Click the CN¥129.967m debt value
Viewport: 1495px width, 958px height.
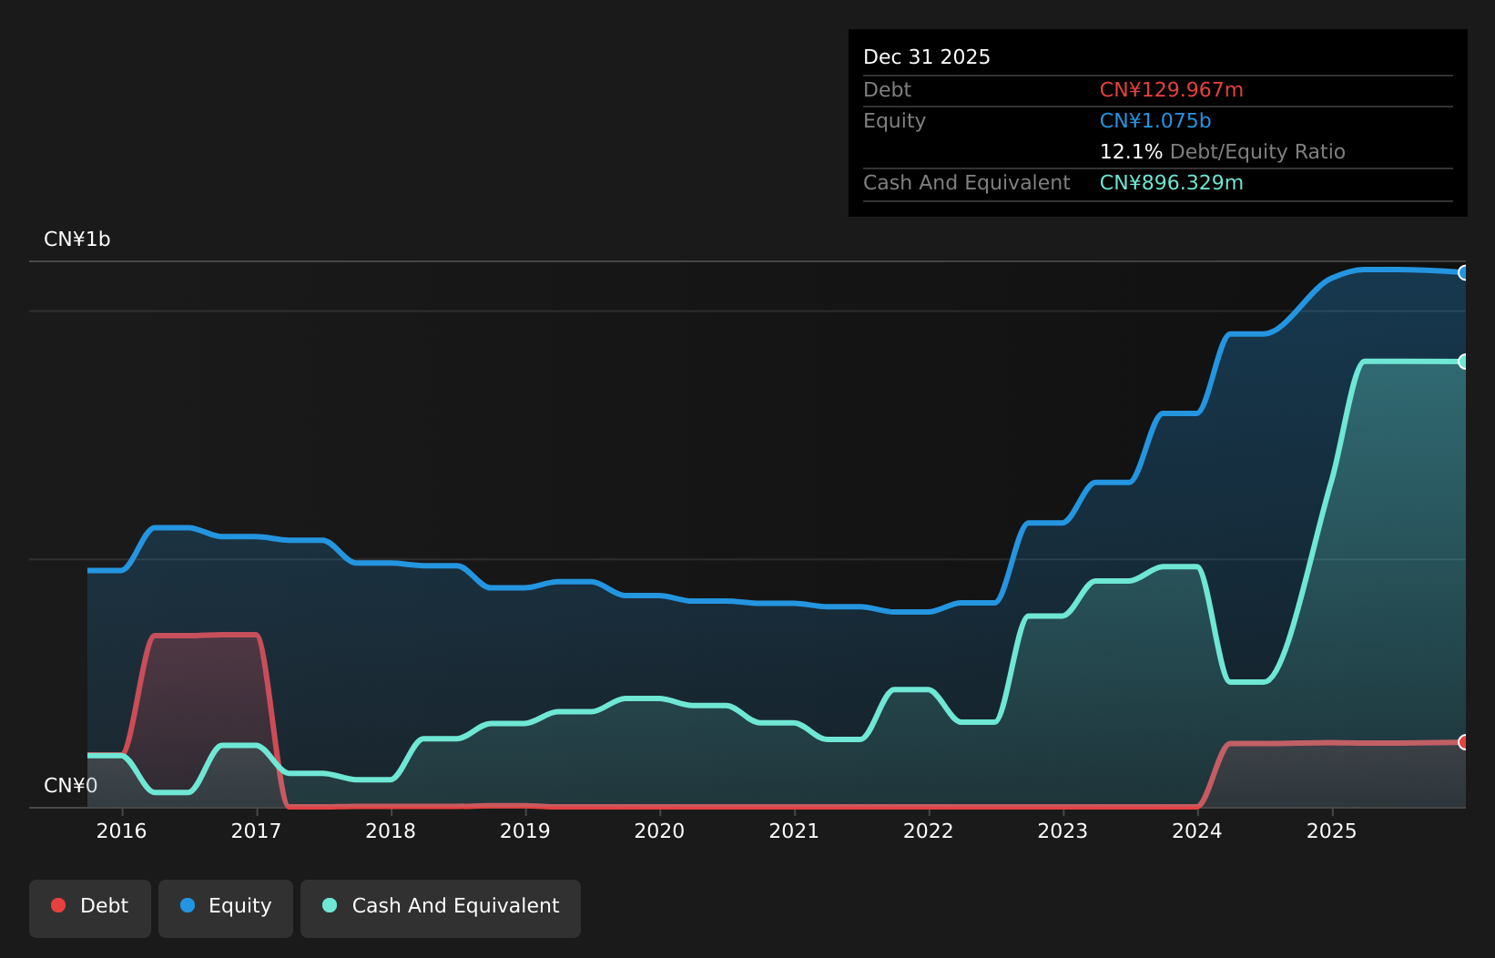tap(1172, 90)
